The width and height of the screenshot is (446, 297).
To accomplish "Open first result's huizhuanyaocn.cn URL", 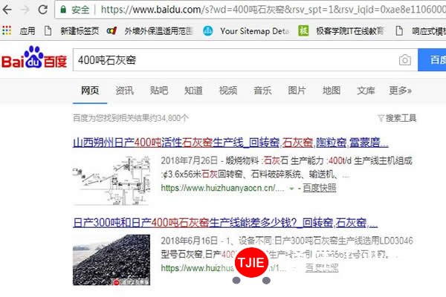I will pyautogui.click(x=223, y=188).
